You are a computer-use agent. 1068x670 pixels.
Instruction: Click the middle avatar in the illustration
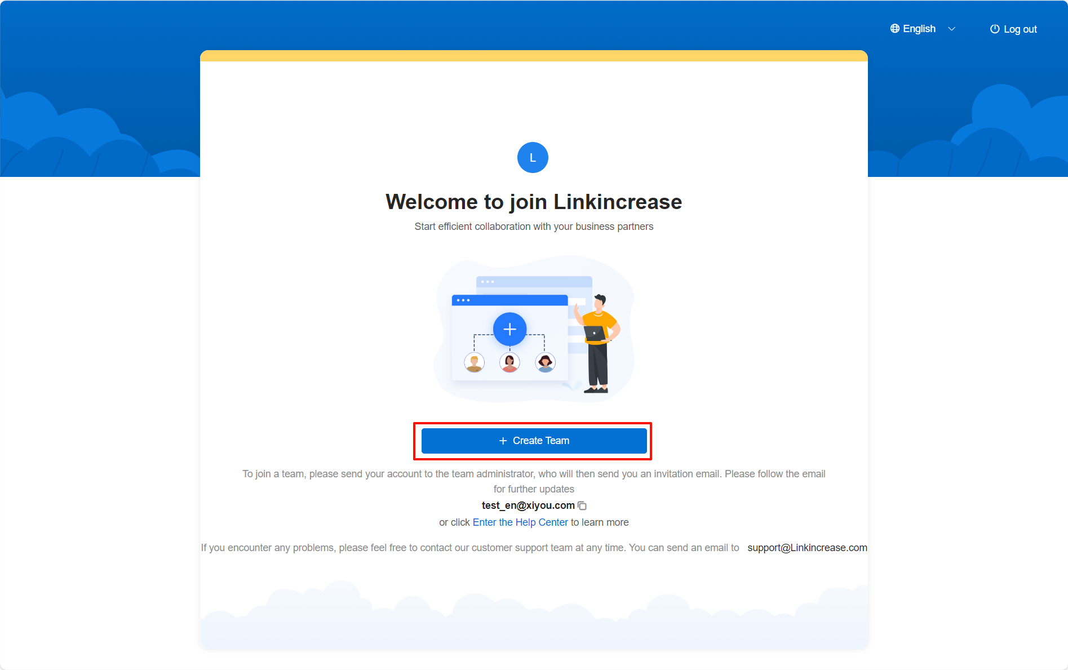pyautogui.click(x=509, y=362)
